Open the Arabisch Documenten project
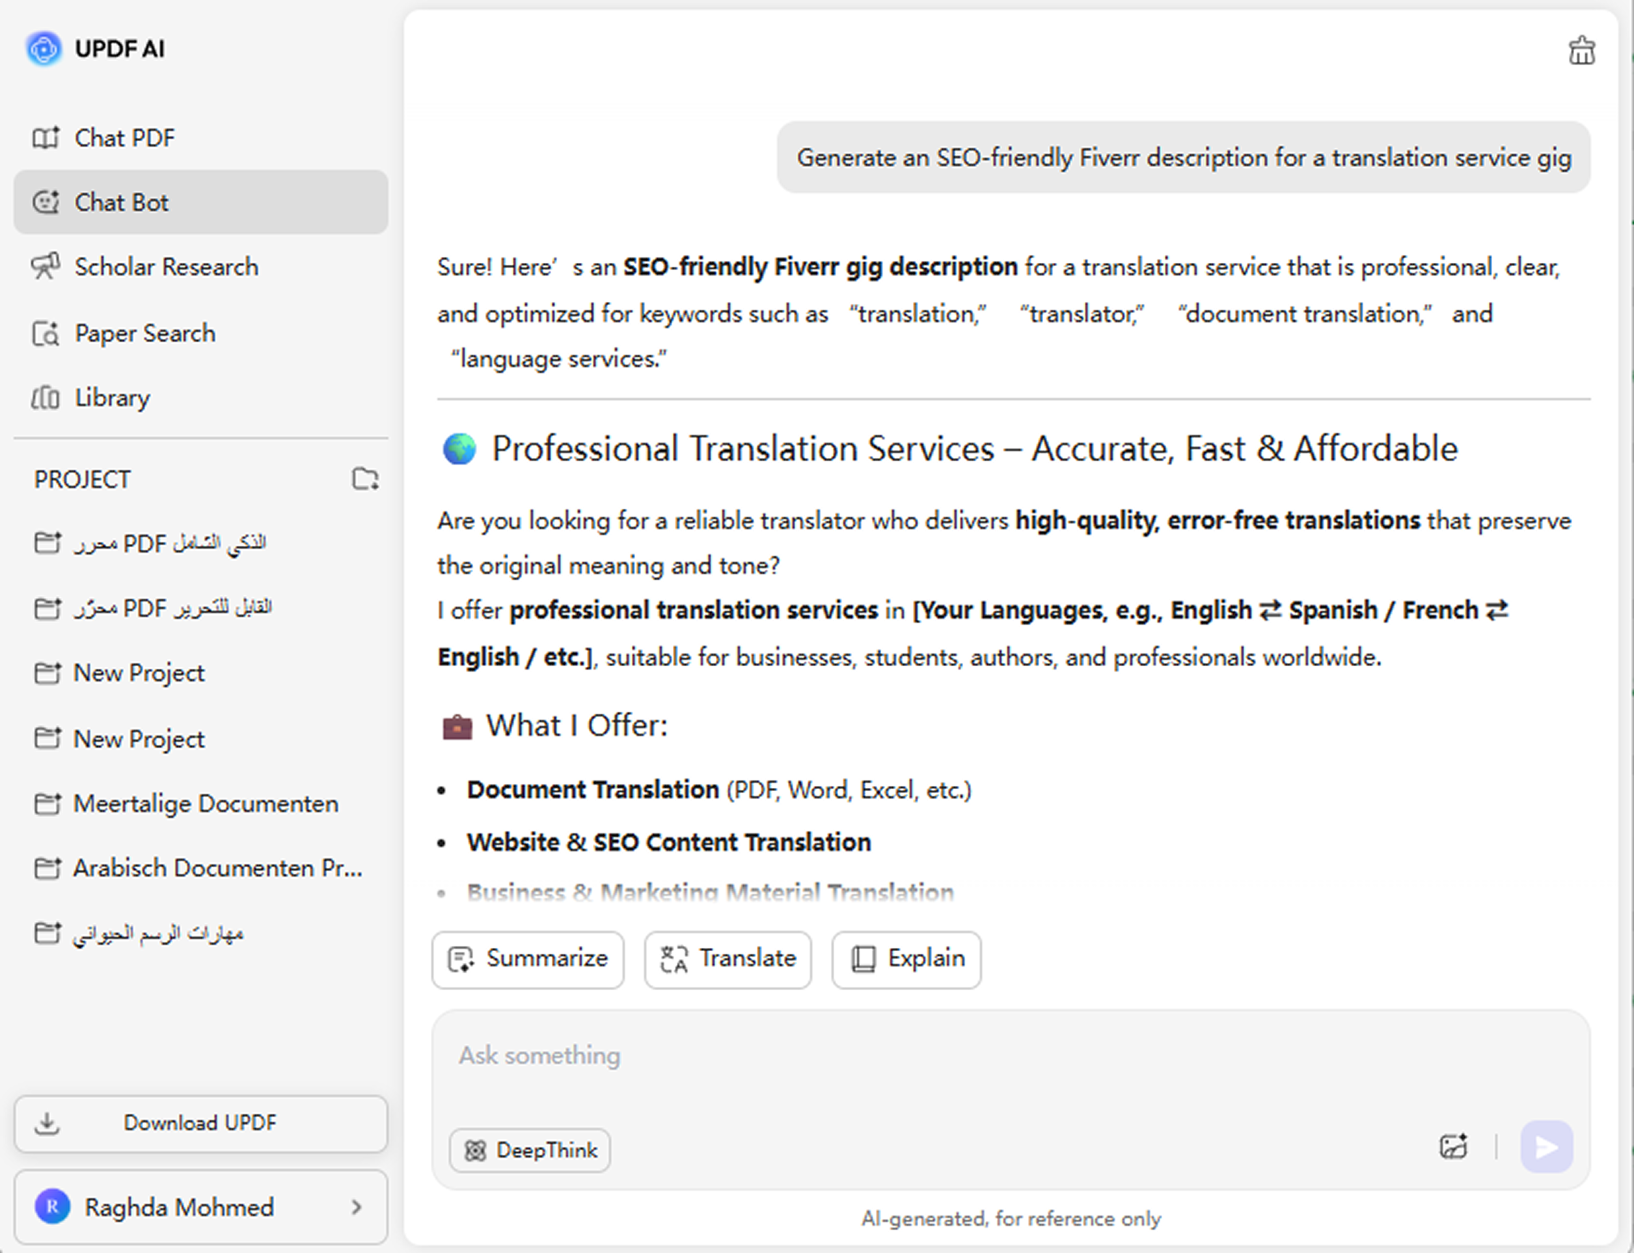The width and height of the screenshot is (1634, 1253). (217, 868)
